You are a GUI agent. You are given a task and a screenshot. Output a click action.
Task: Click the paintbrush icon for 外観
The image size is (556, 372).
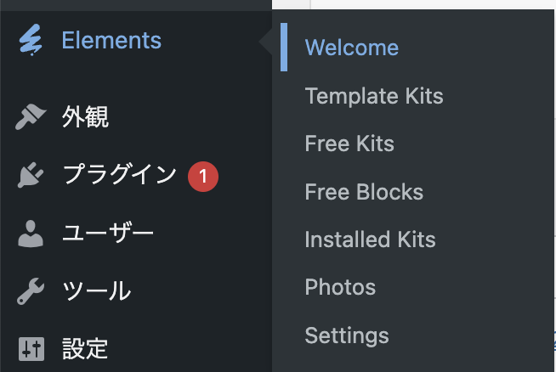point(31,116)
